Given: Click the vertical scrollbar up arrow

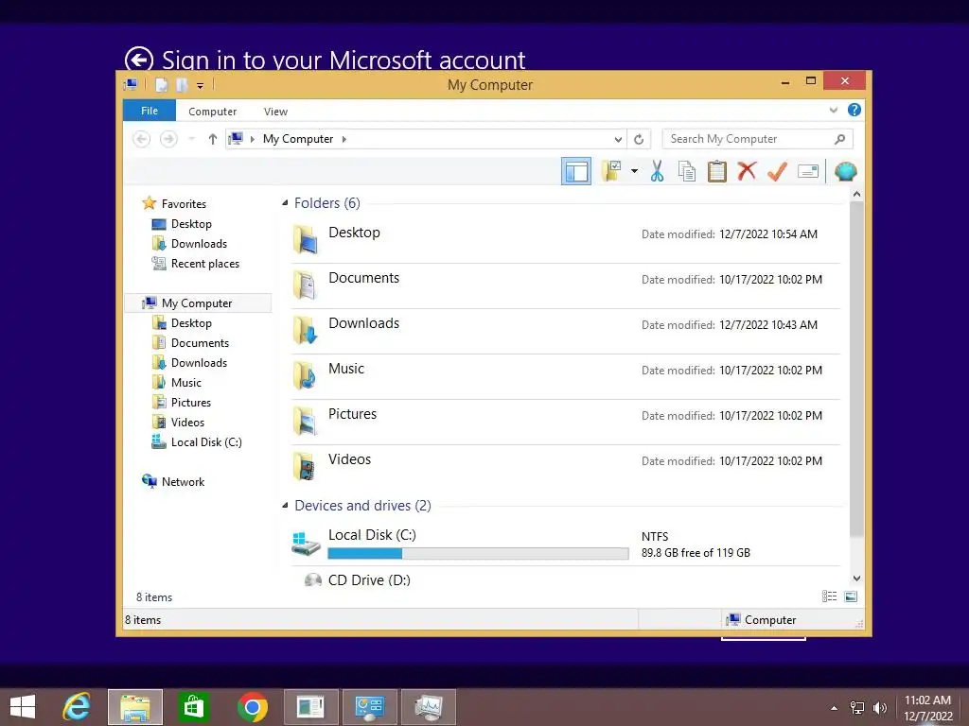Looking at the screenshot, I should pyautogui.click(x=856, y=195).
